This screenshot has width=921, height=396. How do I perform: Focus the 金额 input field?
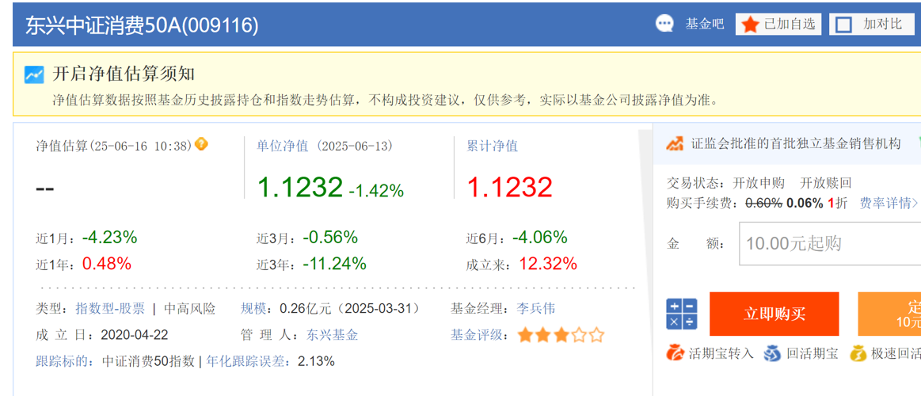(x=829, y=243)
